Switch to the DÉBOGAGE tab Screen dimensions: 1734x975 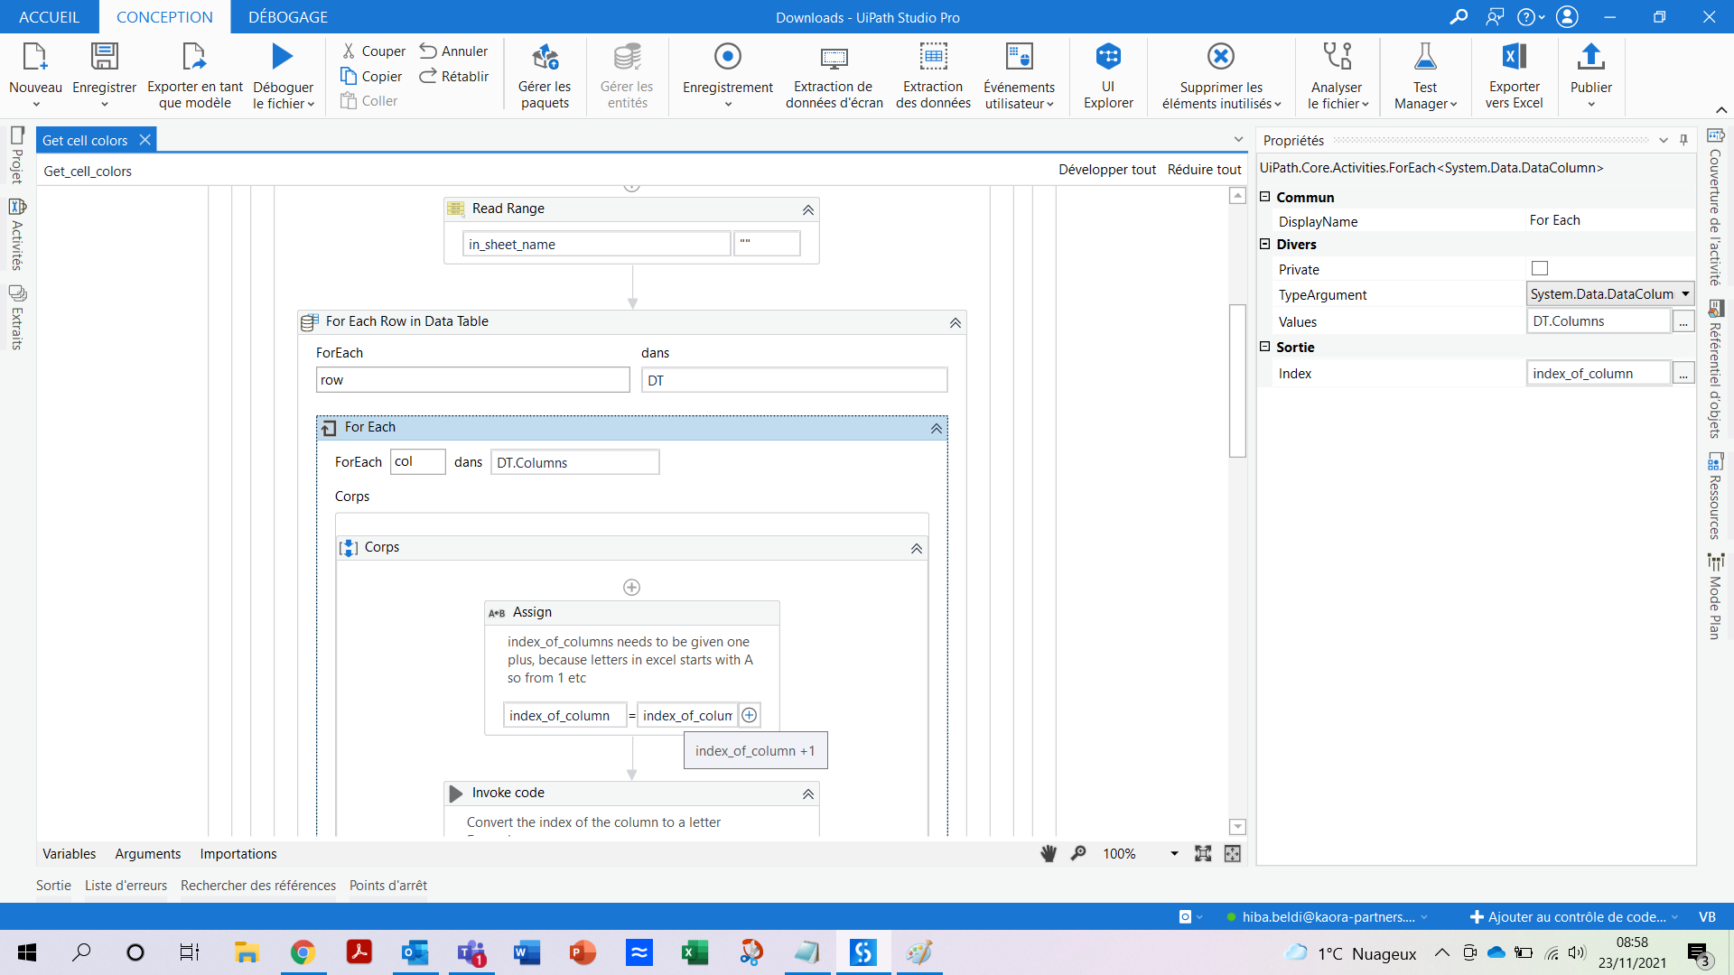288,17
